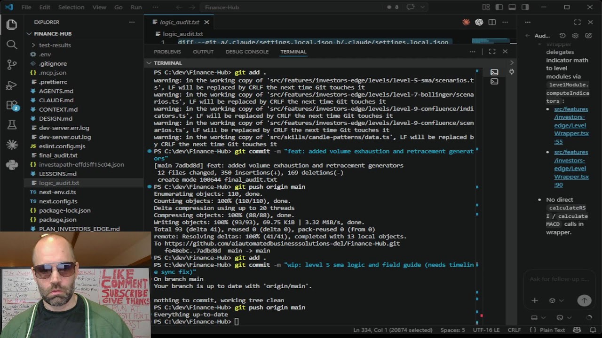602x338 pixels.
Task: Open the title bar overflow menu ellipsis
Action: [155, 7]
